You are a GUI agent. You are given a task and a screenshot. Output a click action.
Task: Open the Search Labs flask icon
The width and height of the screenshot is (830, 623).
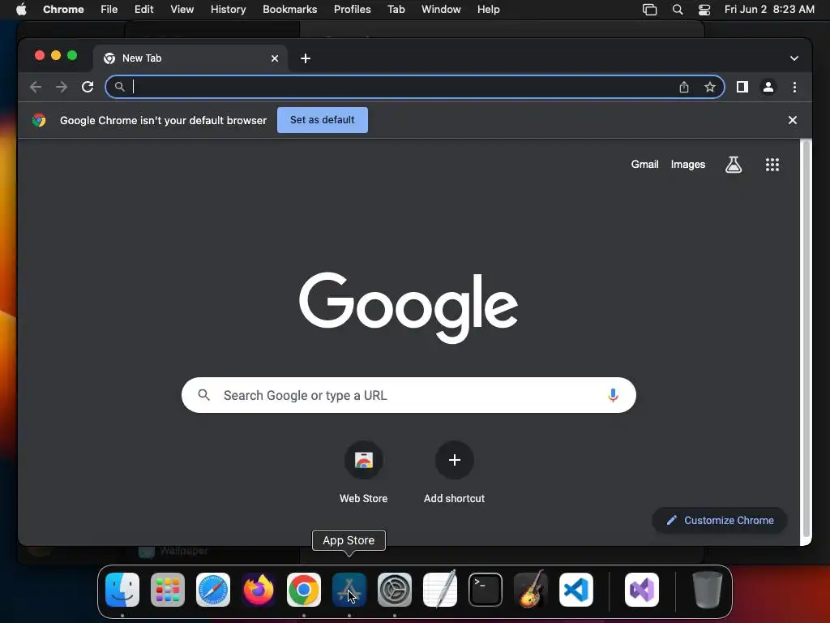pos(733,165)
